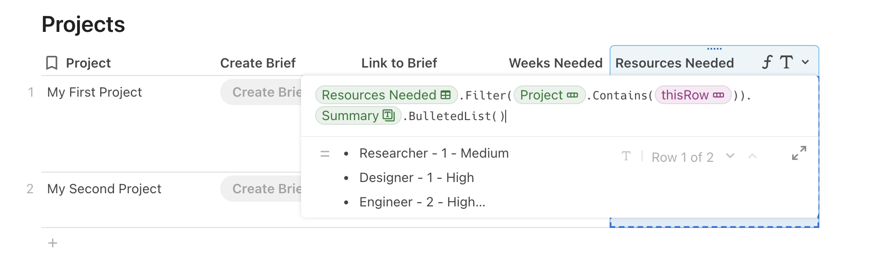The image size is (889, 258).
Task: Click the Summary column chip in formula
Action: (357, 116)
